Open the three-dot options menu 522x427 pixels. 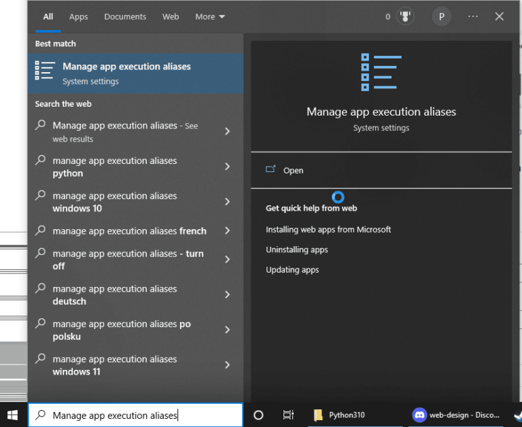point(473,17)
